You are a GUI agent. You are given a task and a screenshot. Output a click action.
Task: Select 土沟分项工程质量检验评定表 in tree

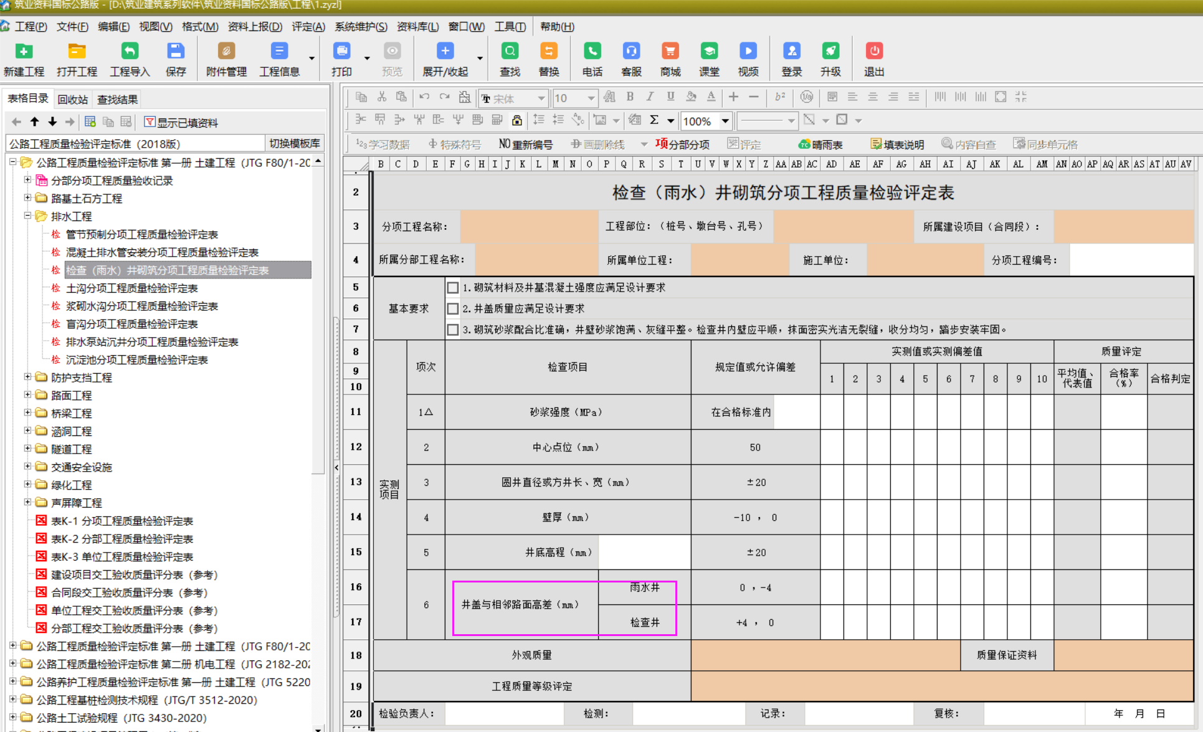(x=131, y=288)
